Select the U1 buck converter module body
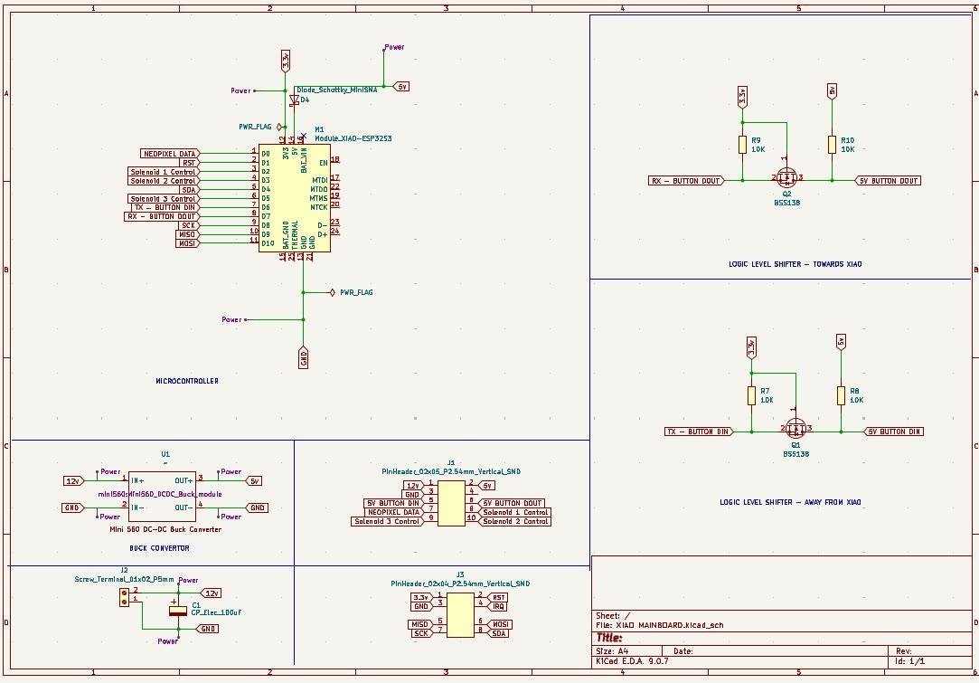Screen dimensions: 979x683 click(162, 496)
